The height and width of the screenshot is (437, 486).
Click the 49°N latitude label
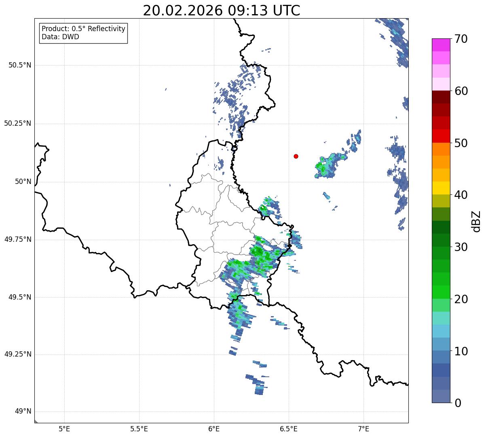[23, 412]
